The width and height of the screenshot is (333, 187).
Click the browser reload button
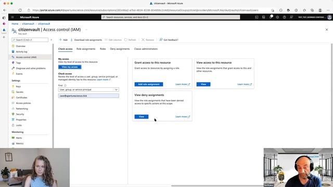pos(20,10)
